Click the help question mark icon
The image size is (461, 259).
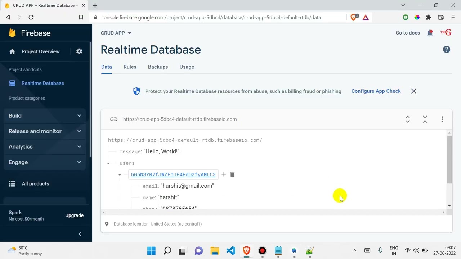(x=447, y=50)
